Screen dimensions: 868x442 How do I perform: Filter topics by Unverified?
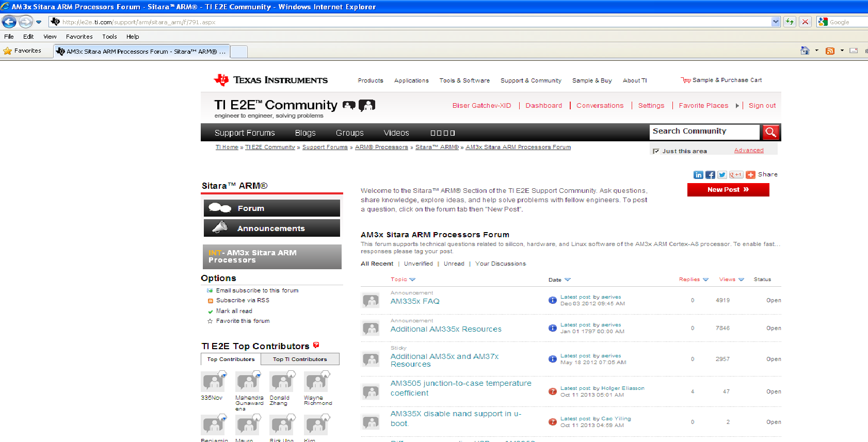(x=419, y=264)
